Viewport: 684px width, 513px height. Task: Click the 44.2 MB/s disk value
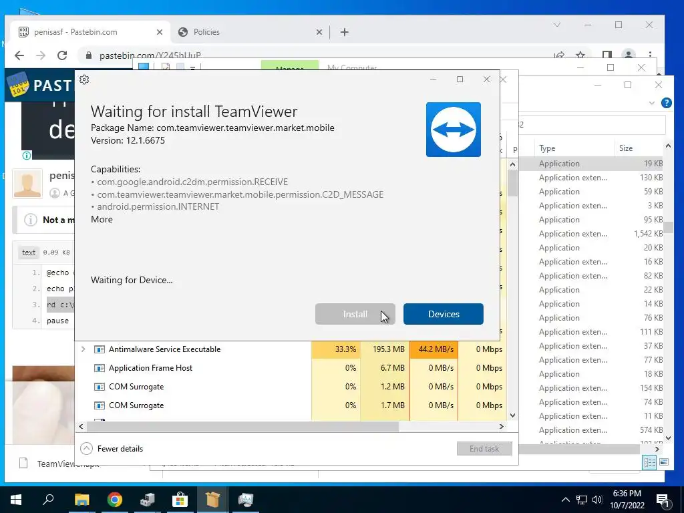click(x=434, y=349)
